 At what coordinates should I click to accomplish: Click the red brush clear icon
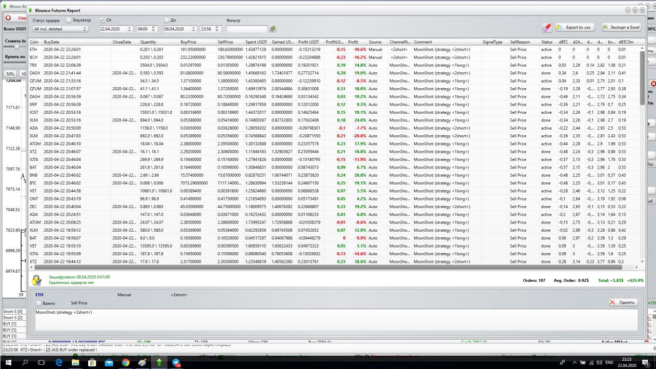547,27
